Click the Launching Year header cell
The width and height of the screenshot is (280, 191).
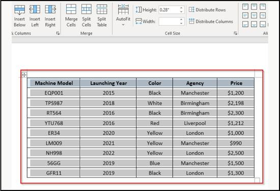pos(108,83)
